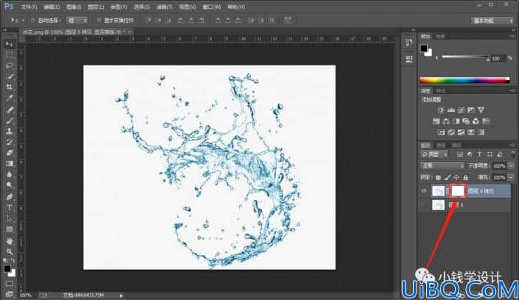Select the Path Selection tool
The image size is (519, 300).
point(10,218)
